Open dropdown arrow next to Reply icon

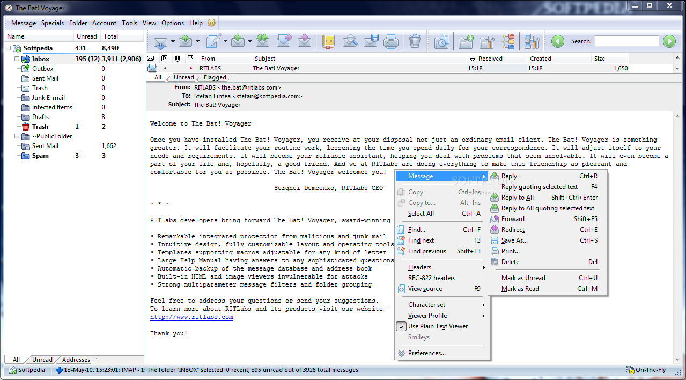click(x=250, y=41)
